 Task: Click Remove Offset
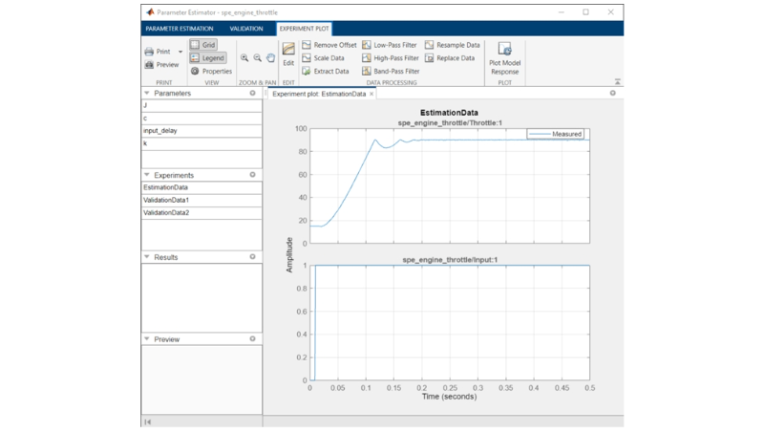pyautogui.click(x=329, y=45)
